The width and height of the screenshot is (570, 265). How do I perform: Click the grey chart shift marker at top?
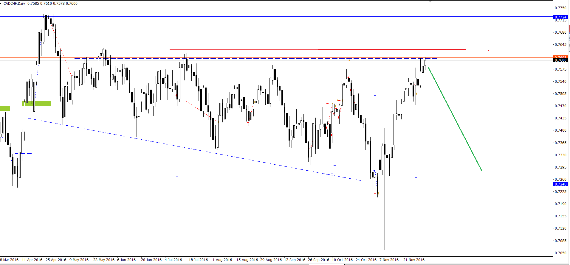click(430, 1)
